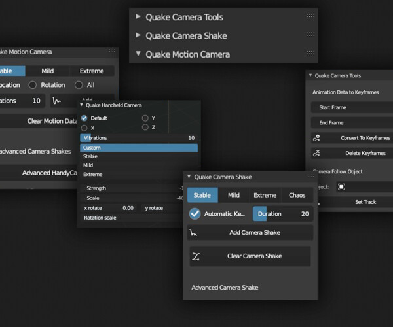Select Extreme tab in Motion Camera panel
This screenshot has width=393, height=327.
92,71
